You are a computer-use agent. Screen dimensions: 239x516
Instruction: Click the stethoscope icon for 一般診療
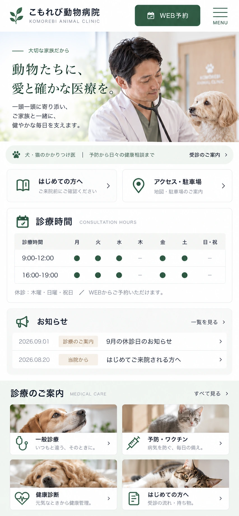coord(22,443)
